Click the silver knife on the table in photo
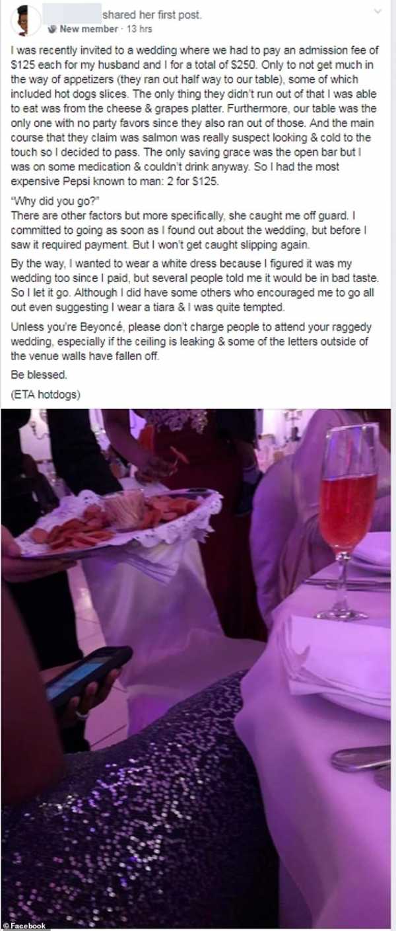Image resolution: width=396 pixels, height=931 pixels. 360,757
